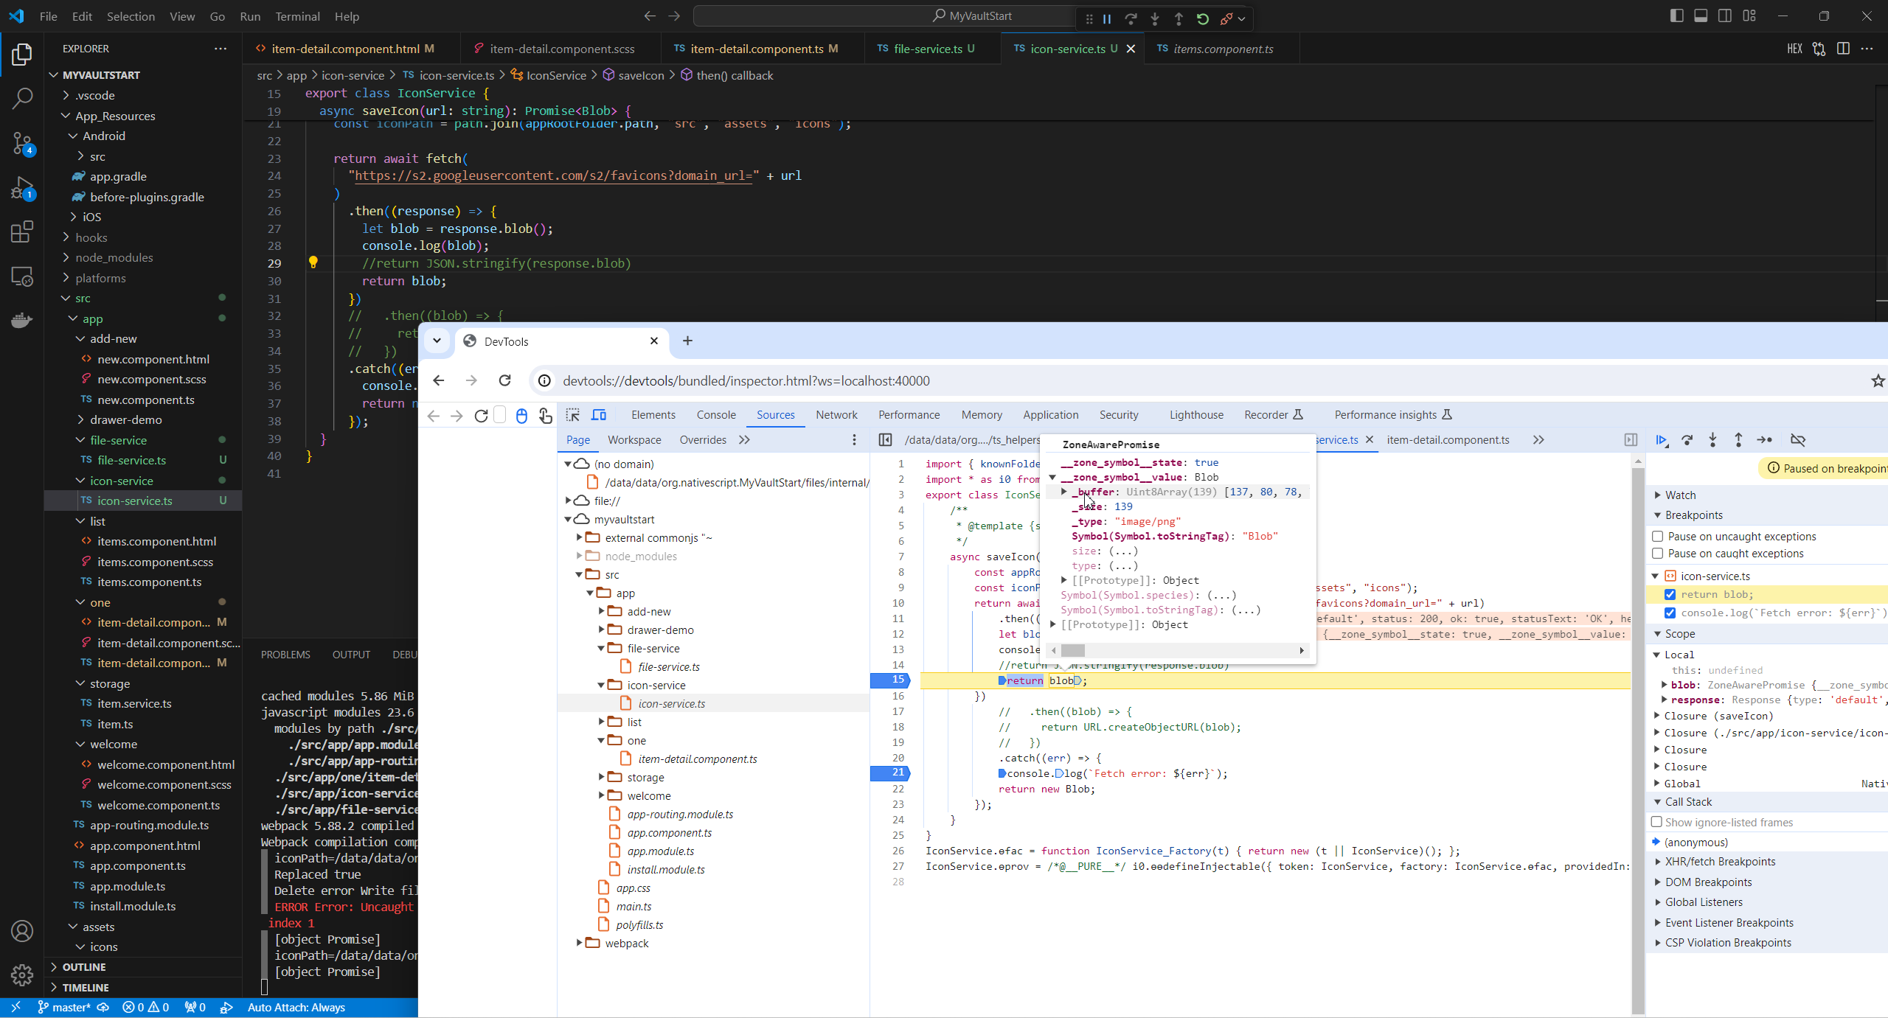Toggle device toolbar in DevTools
The image size is (1888, 1018).
pos(599,415)
